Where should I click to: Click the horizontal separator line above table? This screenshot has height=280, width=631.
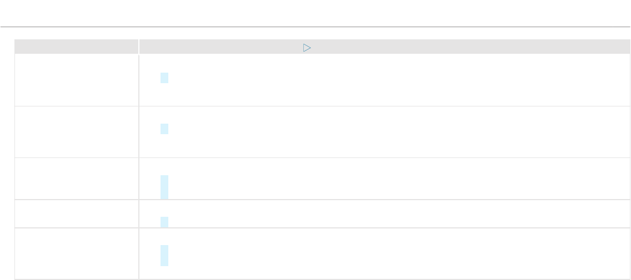tap(315, 27)
